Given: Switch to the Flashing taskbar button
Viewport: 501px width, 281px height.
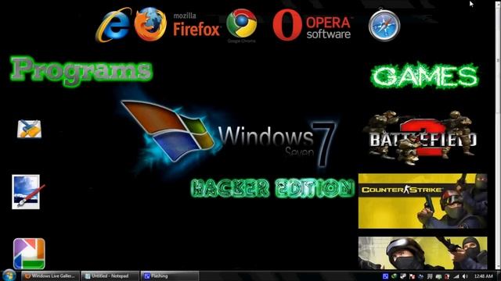Looking at the screenshot, I should click(170, 276).
